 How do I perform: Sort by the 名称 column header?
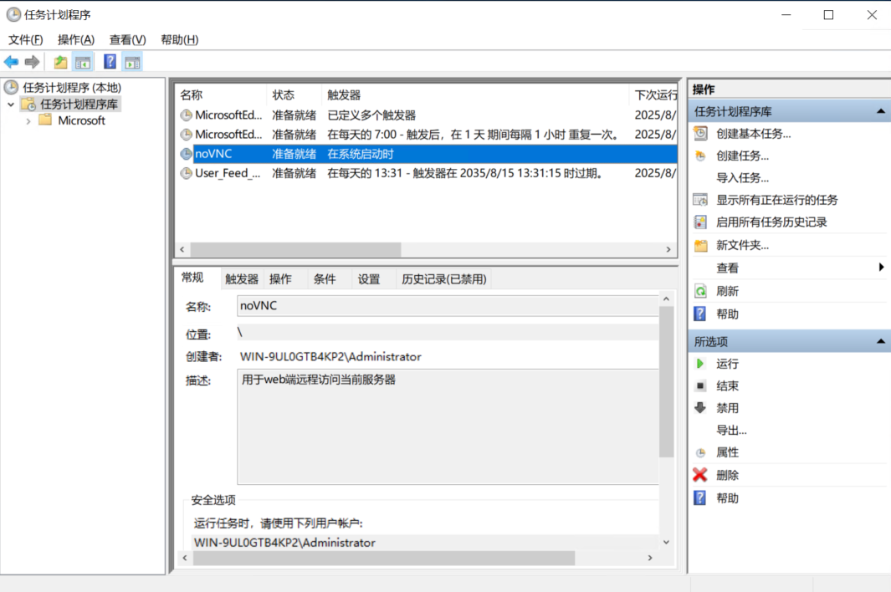point(221,94)
